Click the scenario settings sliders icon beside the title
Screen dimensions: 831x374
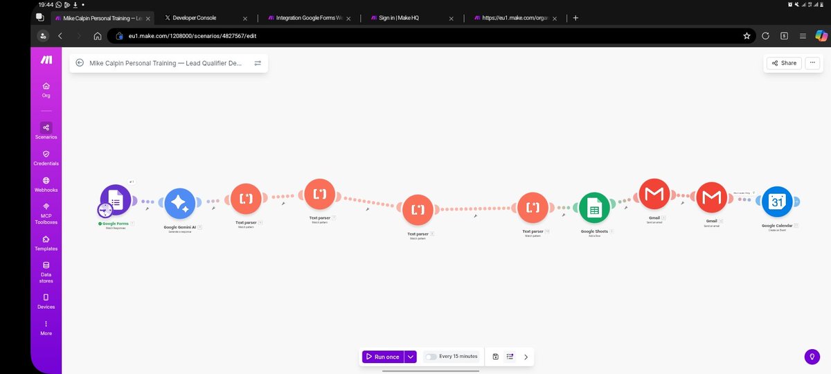tap(258, 63)
